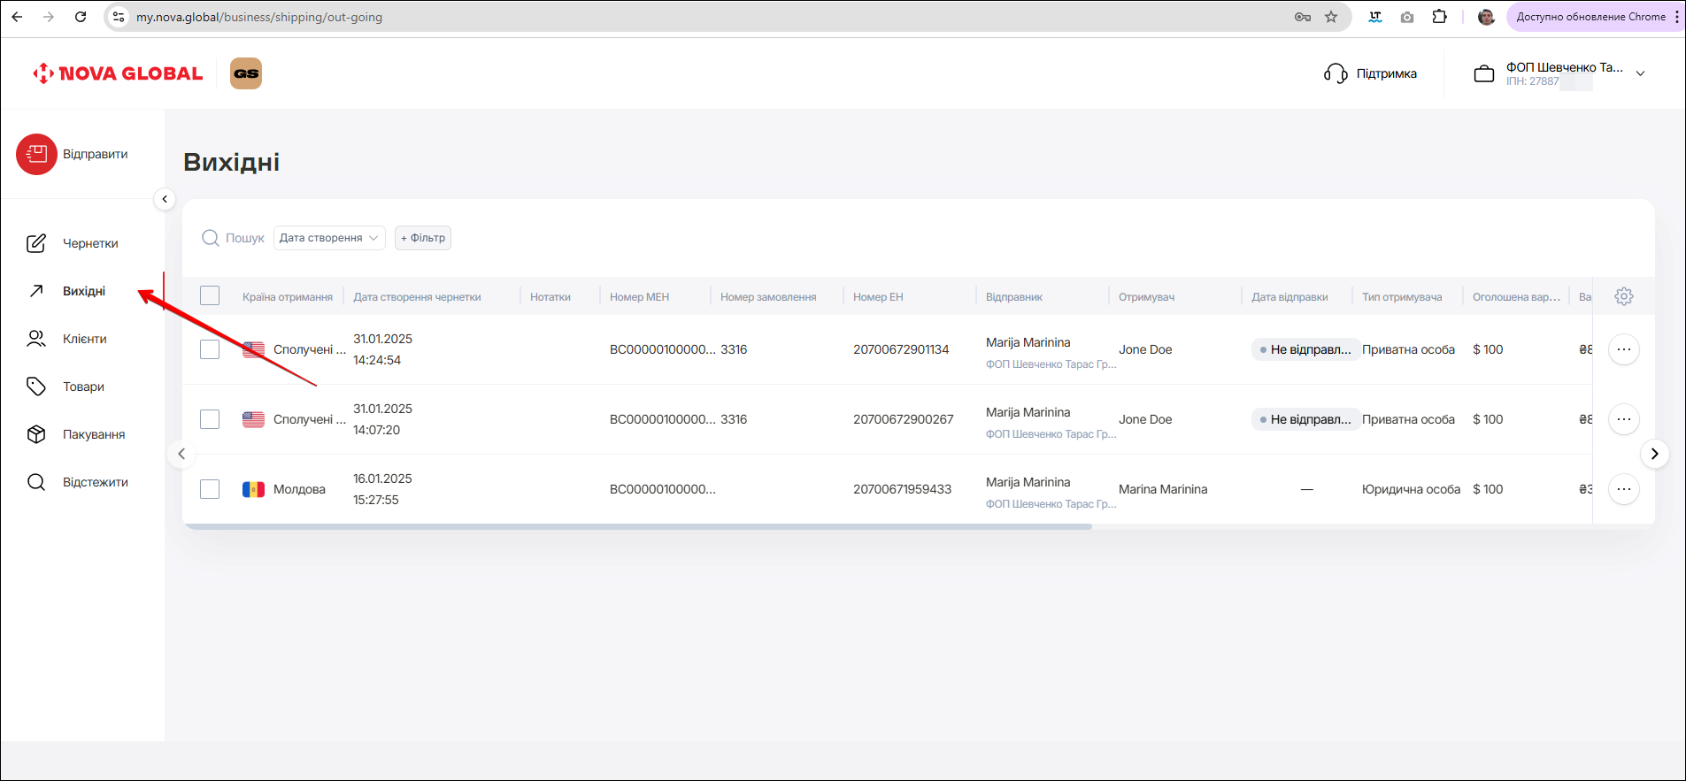Expand the Дата створення dropdown
This screenshot has height=781, width=1686.
coord(329,238)
